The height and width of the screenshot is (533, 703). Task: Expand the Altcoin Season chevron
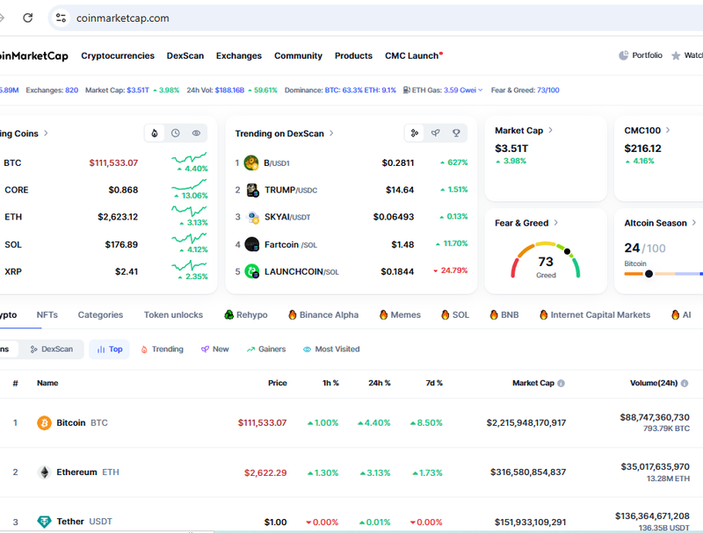pyautogui.click(x=694, y=223)
